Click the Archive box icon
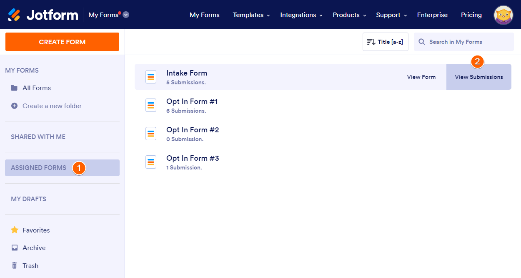Screen dimensions: 521x278 [15, 248]
